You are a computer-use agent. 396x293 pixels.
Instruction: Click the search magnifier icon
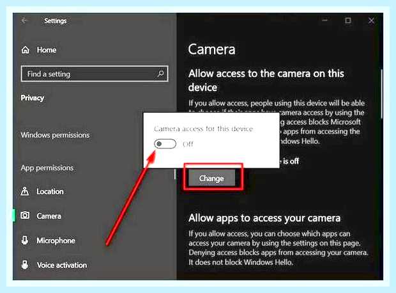pos(160,74)
